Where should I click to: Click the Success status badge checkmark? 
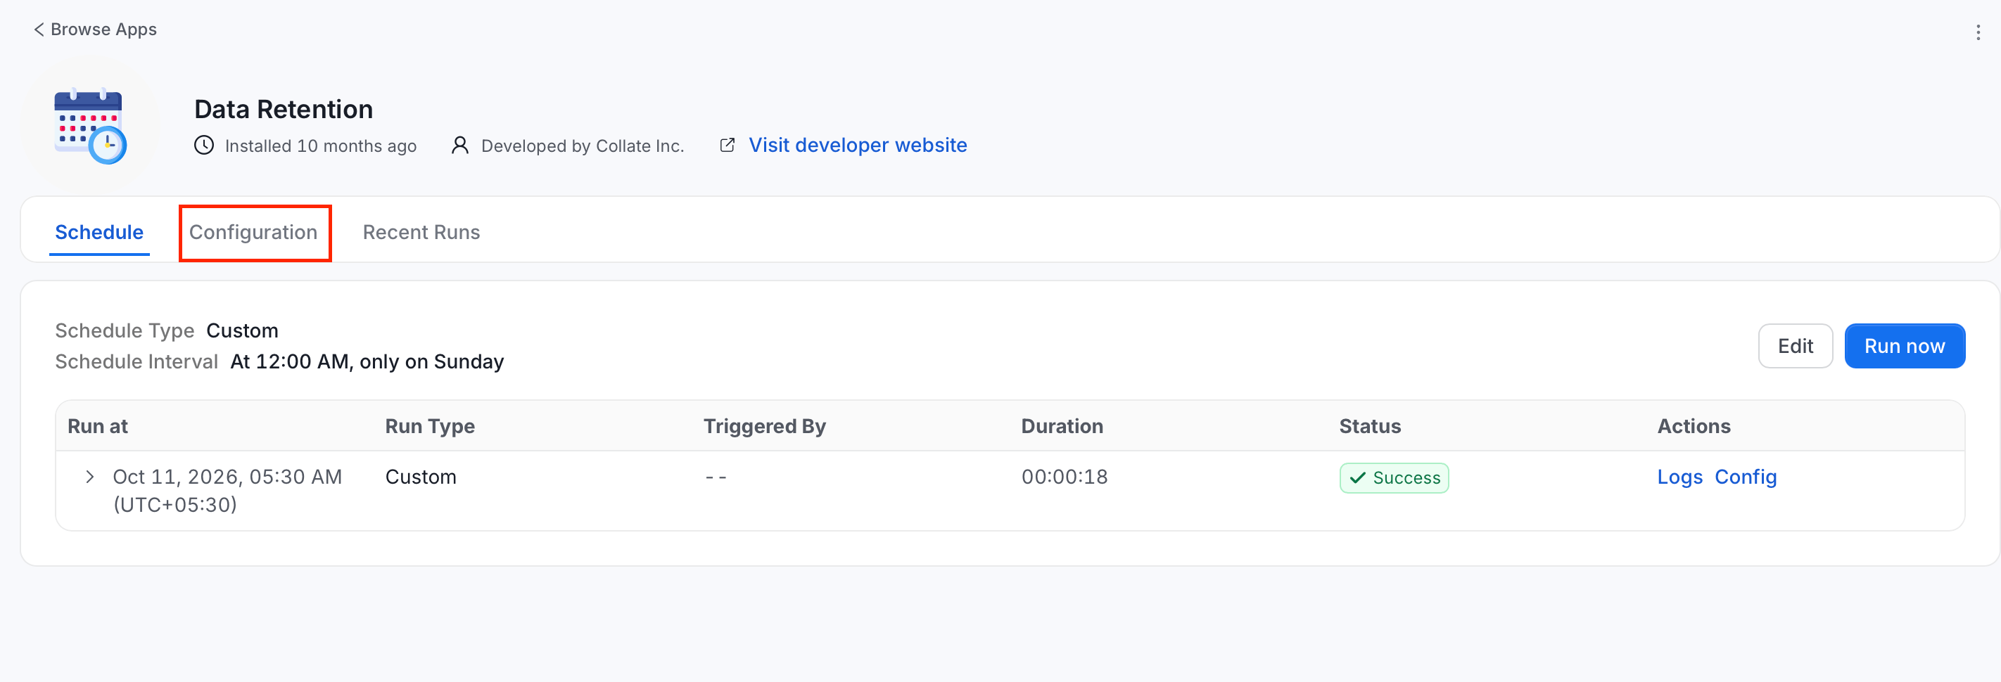point(1357,478)
